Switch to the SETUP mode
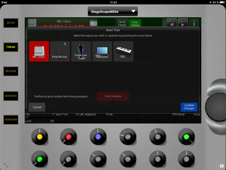The image size is (226, 170). (11, 23)
